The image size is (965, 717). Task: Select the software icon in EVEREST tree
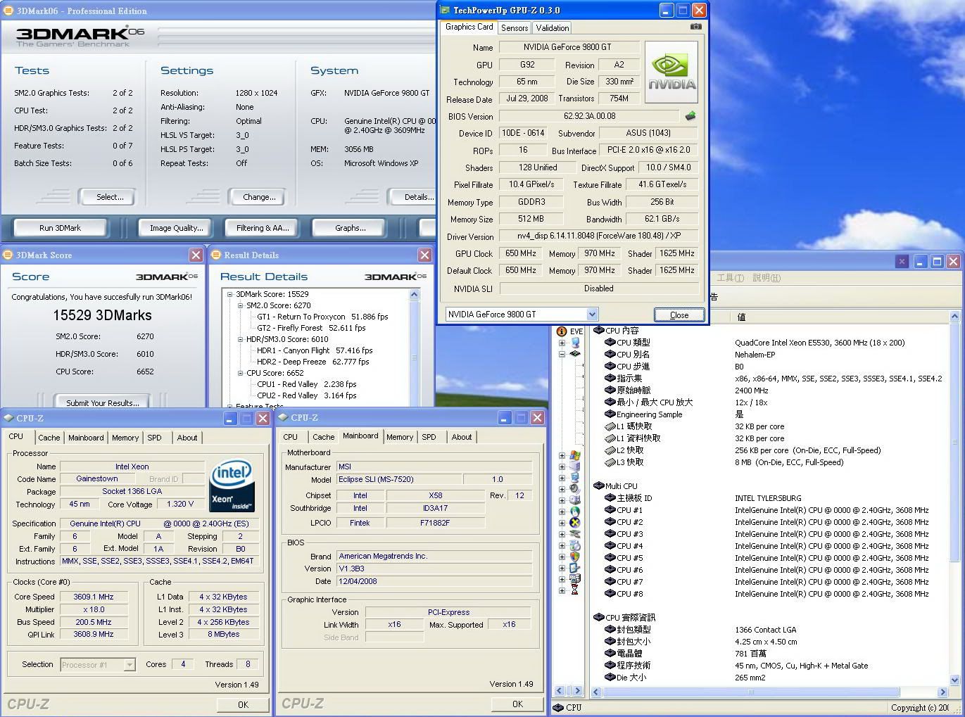[575, 545]
